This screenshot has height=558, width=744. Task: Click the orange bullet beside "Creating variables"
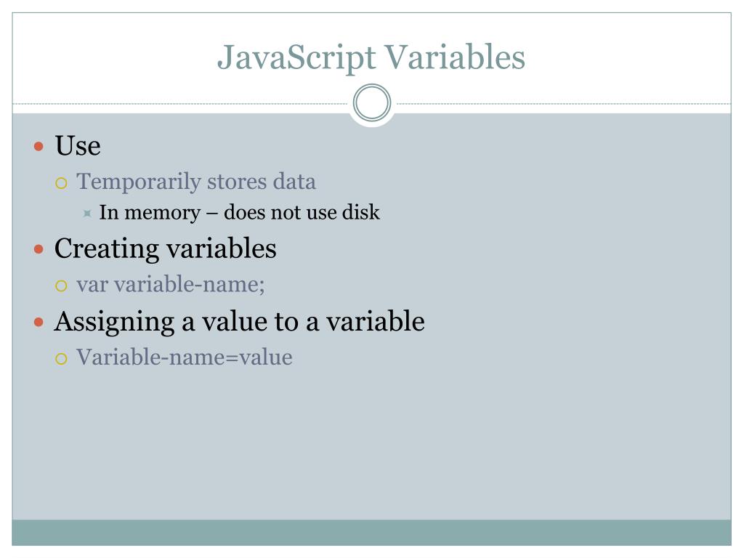coord(39,249)
